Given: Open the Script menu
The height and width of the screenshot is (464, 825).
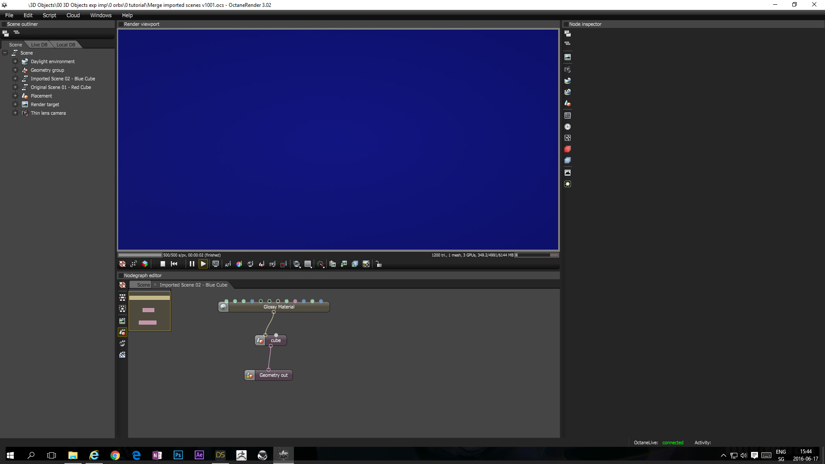Looking at the screenshot, I should tap(49, 15).
